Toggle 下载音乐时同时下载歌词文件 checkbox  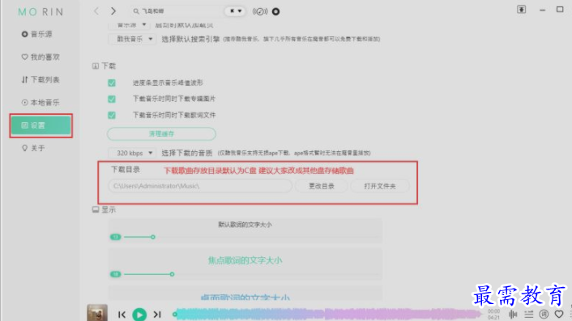tap(112, 116)
